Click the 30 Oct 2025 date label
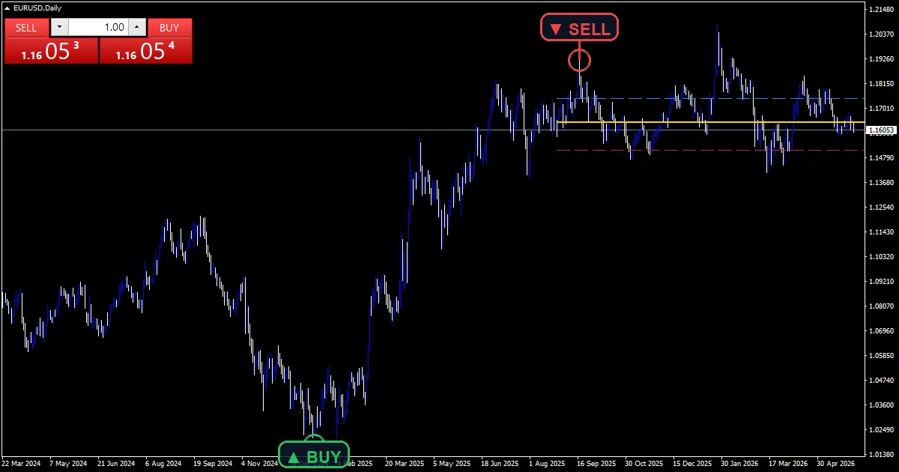The image size is (899, 472). pos(644,464)
